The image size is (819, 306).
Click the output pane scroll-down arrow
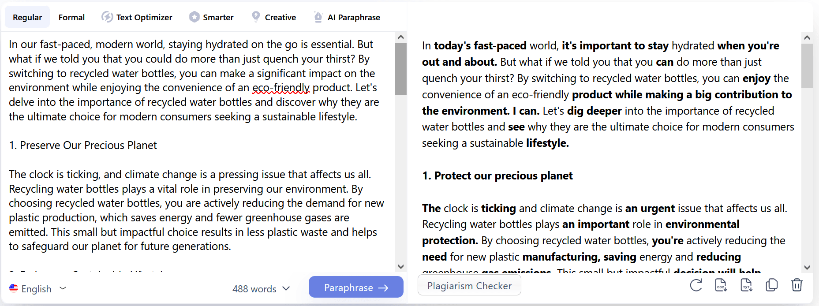(x=807, y=267)
